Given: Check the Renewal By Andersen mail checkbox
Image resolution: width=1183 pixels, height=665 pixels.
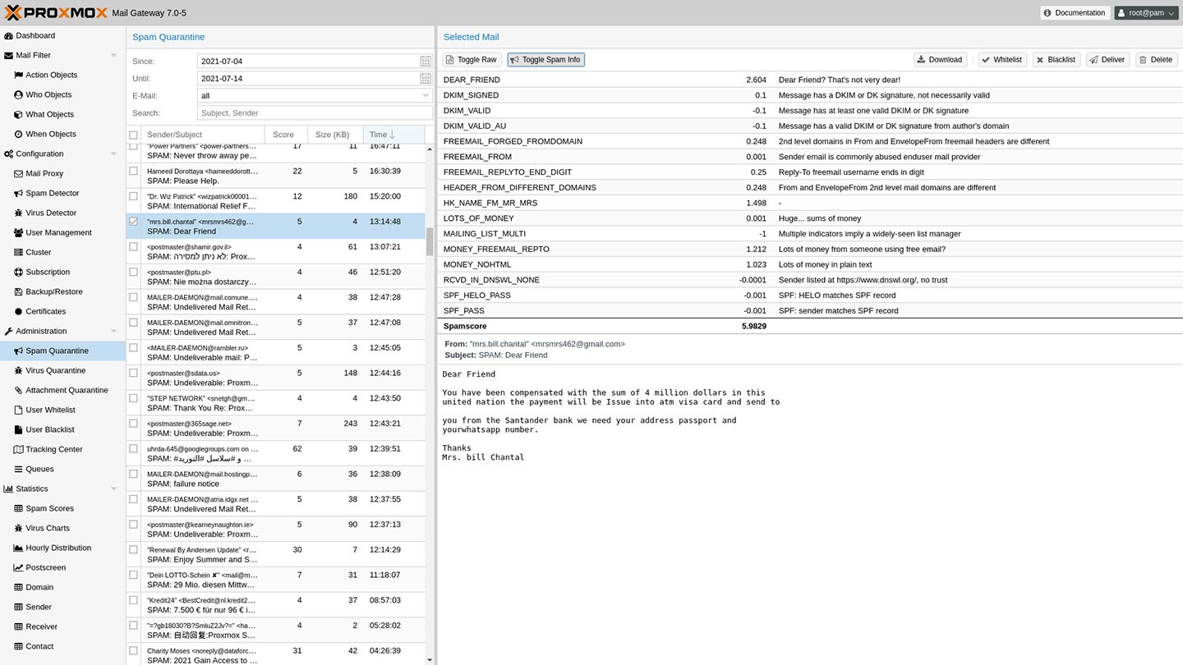Looking at the screenshot, I should (133, 549).
